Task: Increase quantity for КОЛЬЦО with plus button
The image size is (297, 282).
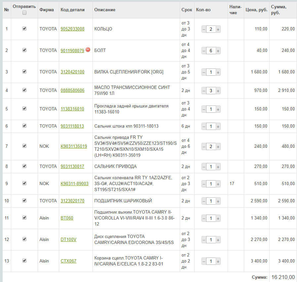Action: [218, 29]
